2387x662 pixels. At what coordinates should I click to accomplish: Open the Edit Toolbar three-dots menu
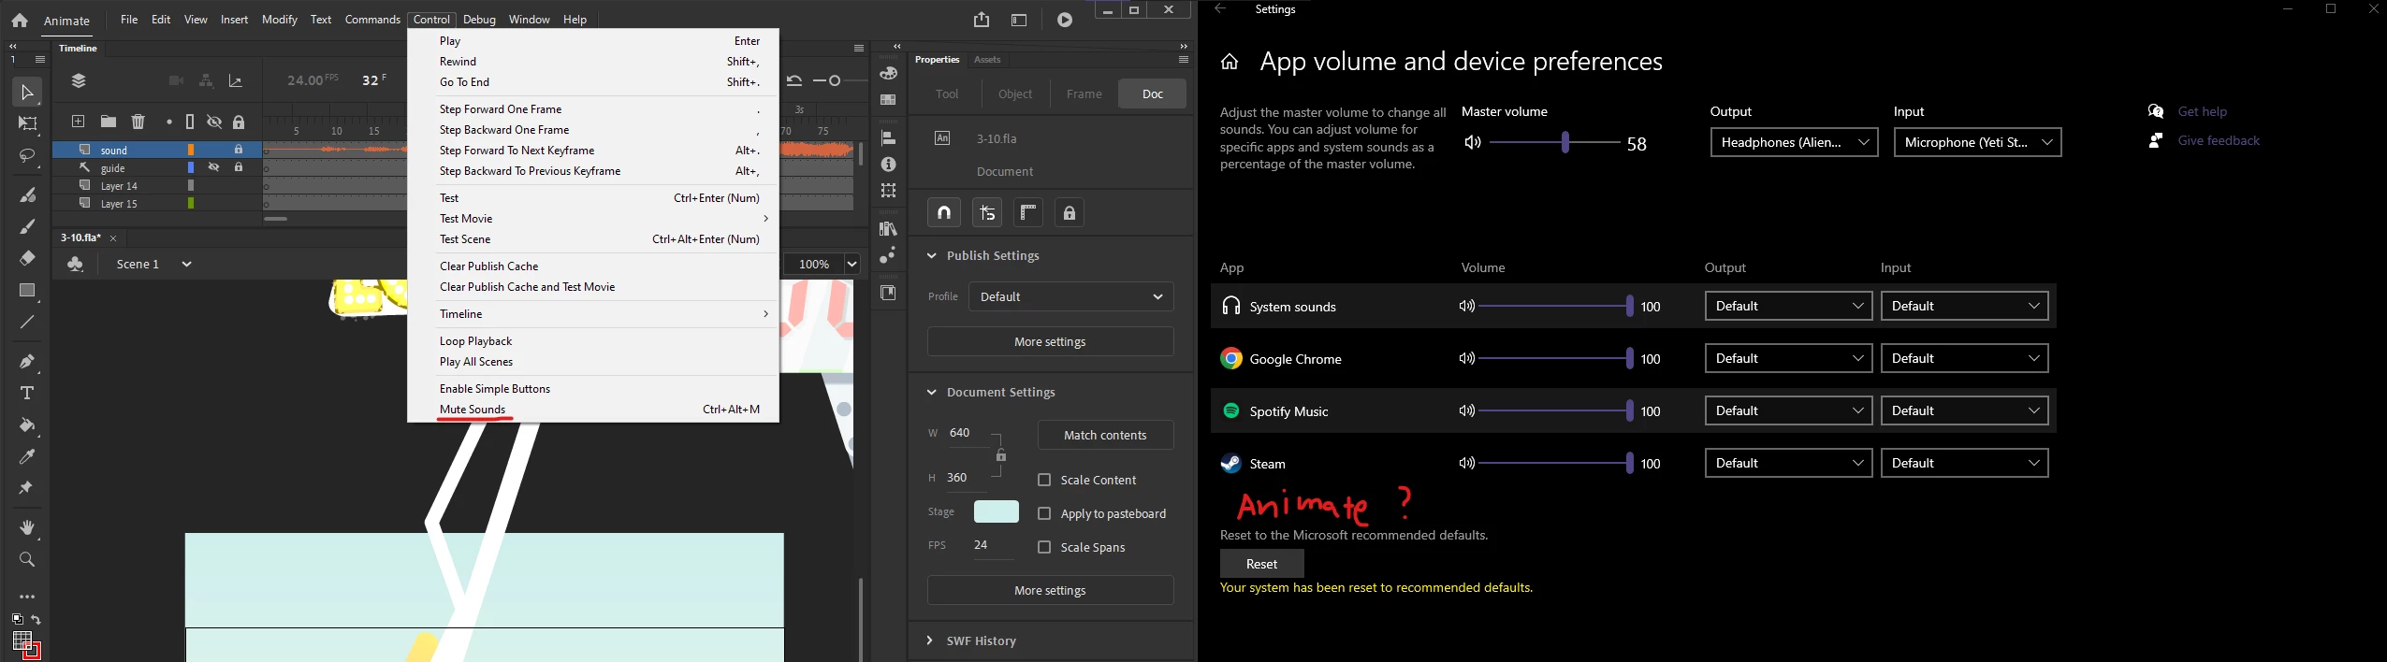27,597
